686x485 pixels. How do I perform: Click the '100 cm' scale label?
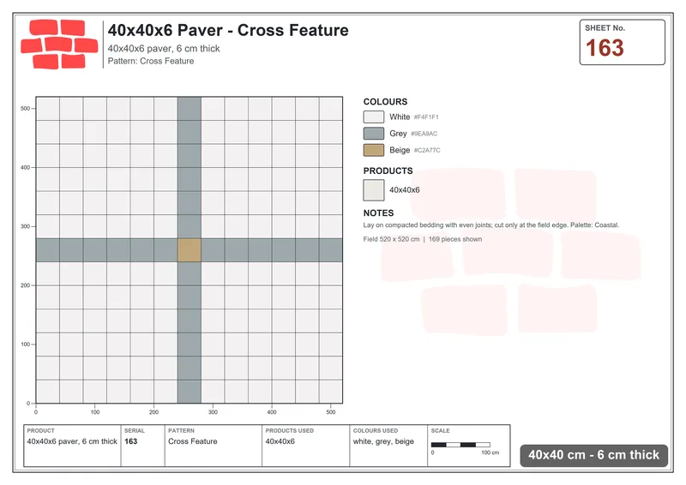pyautogui.click(x=490, y=452)
